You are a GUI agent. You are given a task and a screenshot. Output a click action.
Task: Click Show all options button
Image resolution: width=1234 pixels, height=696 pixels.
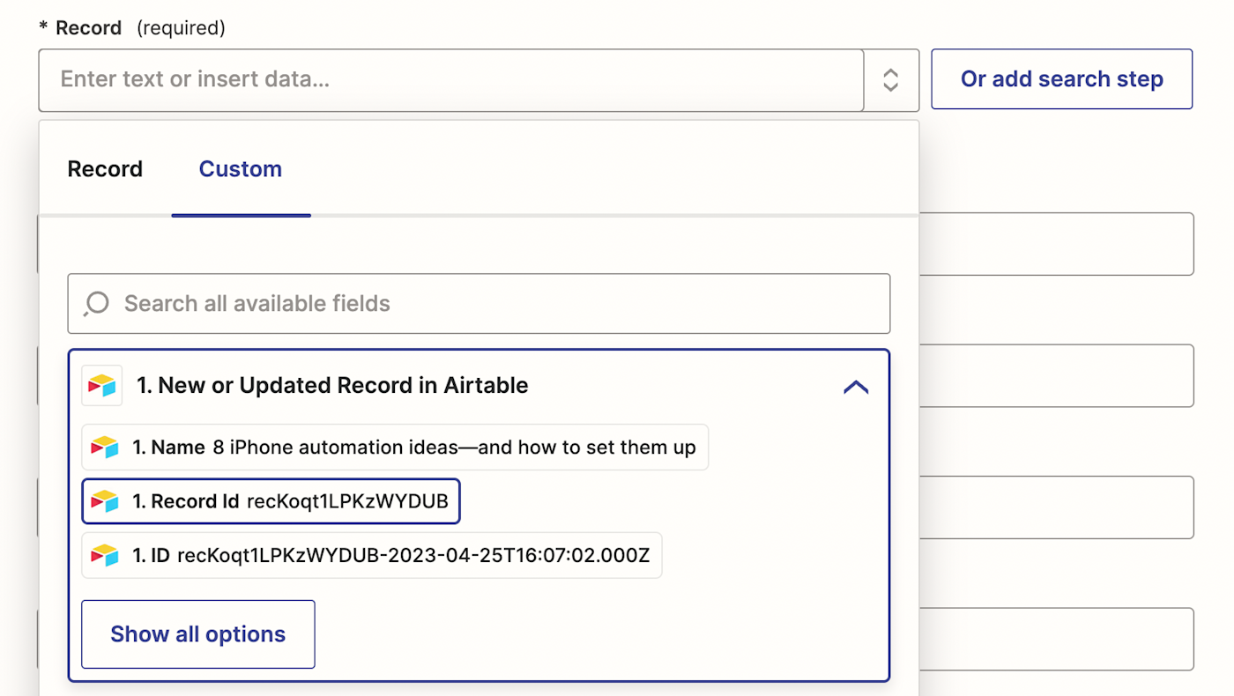(x=198, y=634)
